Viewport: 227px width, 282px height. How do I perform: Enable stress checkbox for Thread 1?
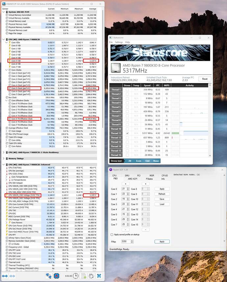[x=127, y=90]
